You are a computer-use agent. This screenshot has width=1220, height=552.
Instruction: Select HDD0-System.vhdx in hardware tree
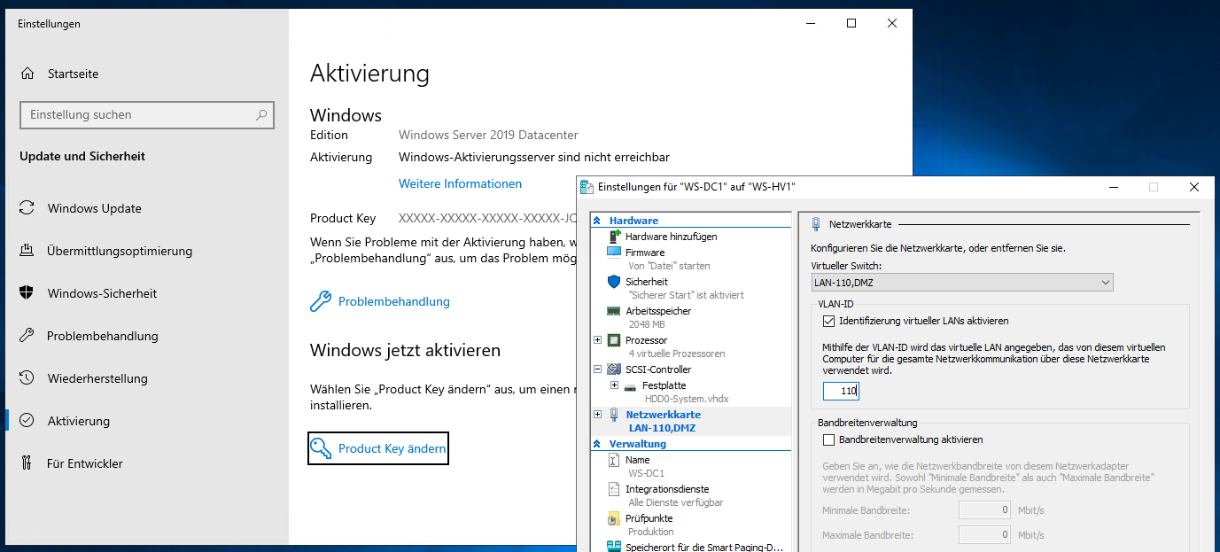point(687,399)
